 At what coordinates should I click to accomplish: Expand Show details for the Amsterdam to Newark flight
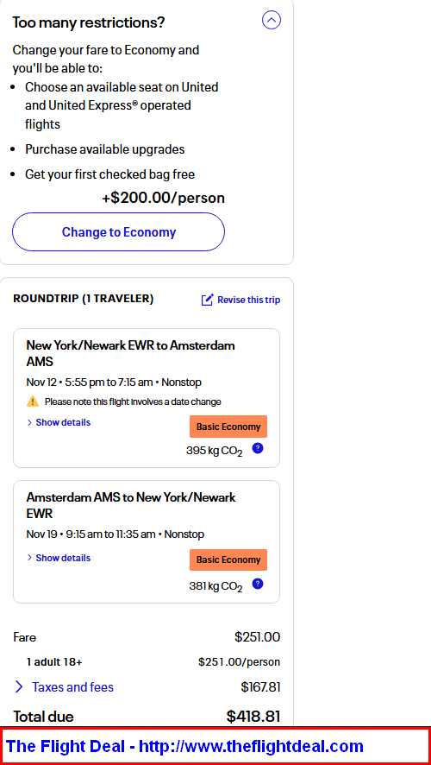point(59,558)
